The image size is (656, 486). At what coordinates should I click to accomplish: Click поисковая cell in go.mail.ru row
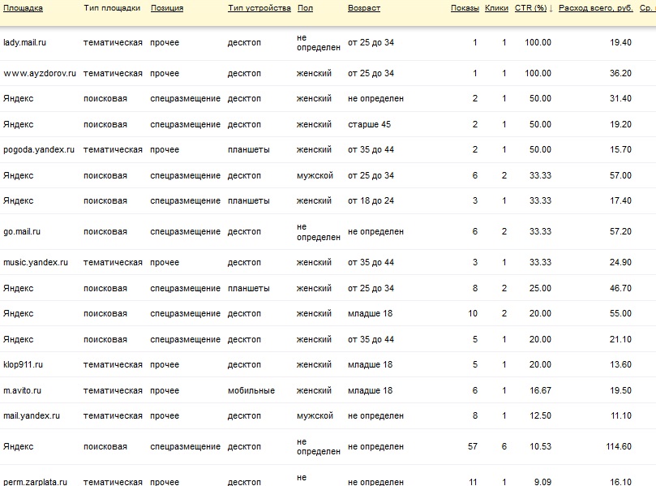point(105,231)
